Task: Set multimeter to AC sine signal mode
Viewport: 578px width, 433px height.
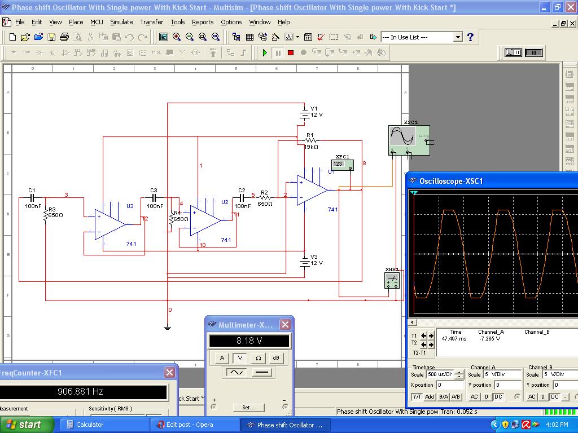Action: [237, 372]
